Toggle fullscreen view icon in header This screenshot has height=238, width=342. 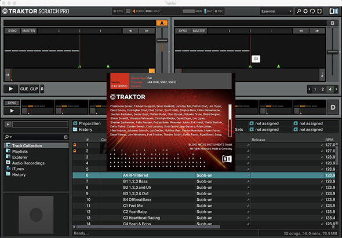point(319,11)
